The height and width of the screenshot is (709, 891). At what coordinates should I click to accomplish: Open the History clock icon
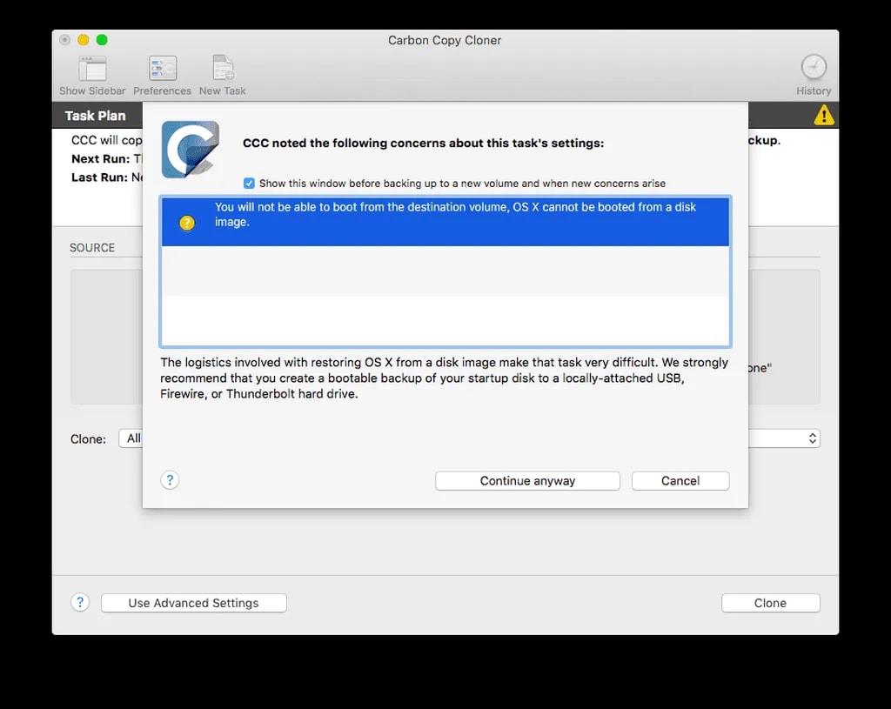point(814,68)
